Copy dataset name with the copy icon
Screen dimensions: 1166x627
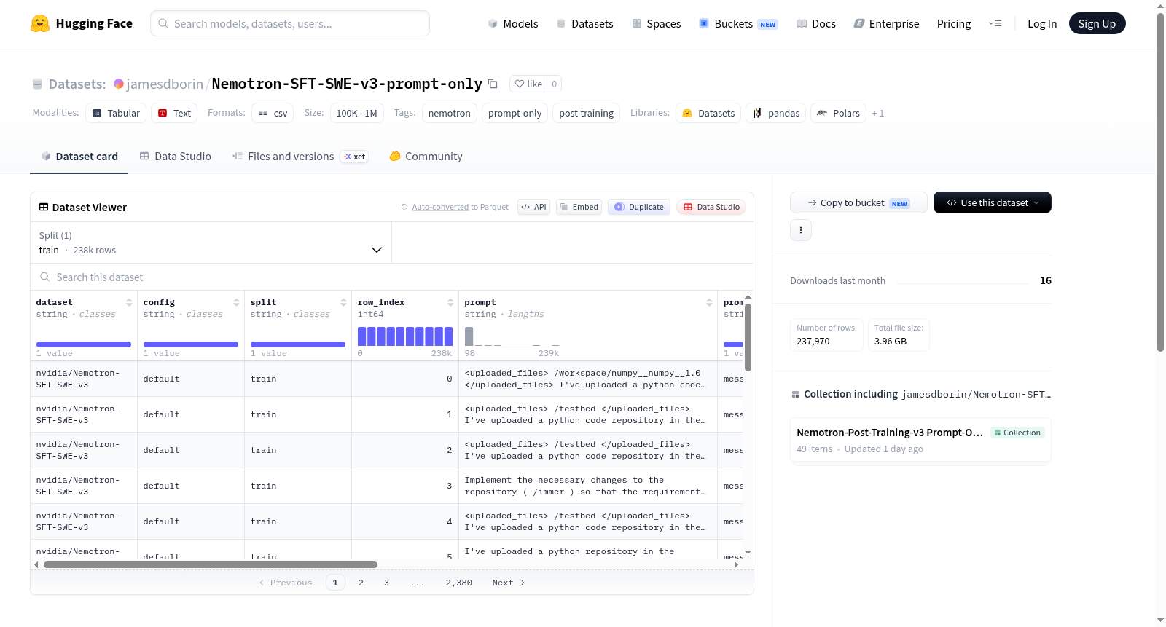coord(493,84)
